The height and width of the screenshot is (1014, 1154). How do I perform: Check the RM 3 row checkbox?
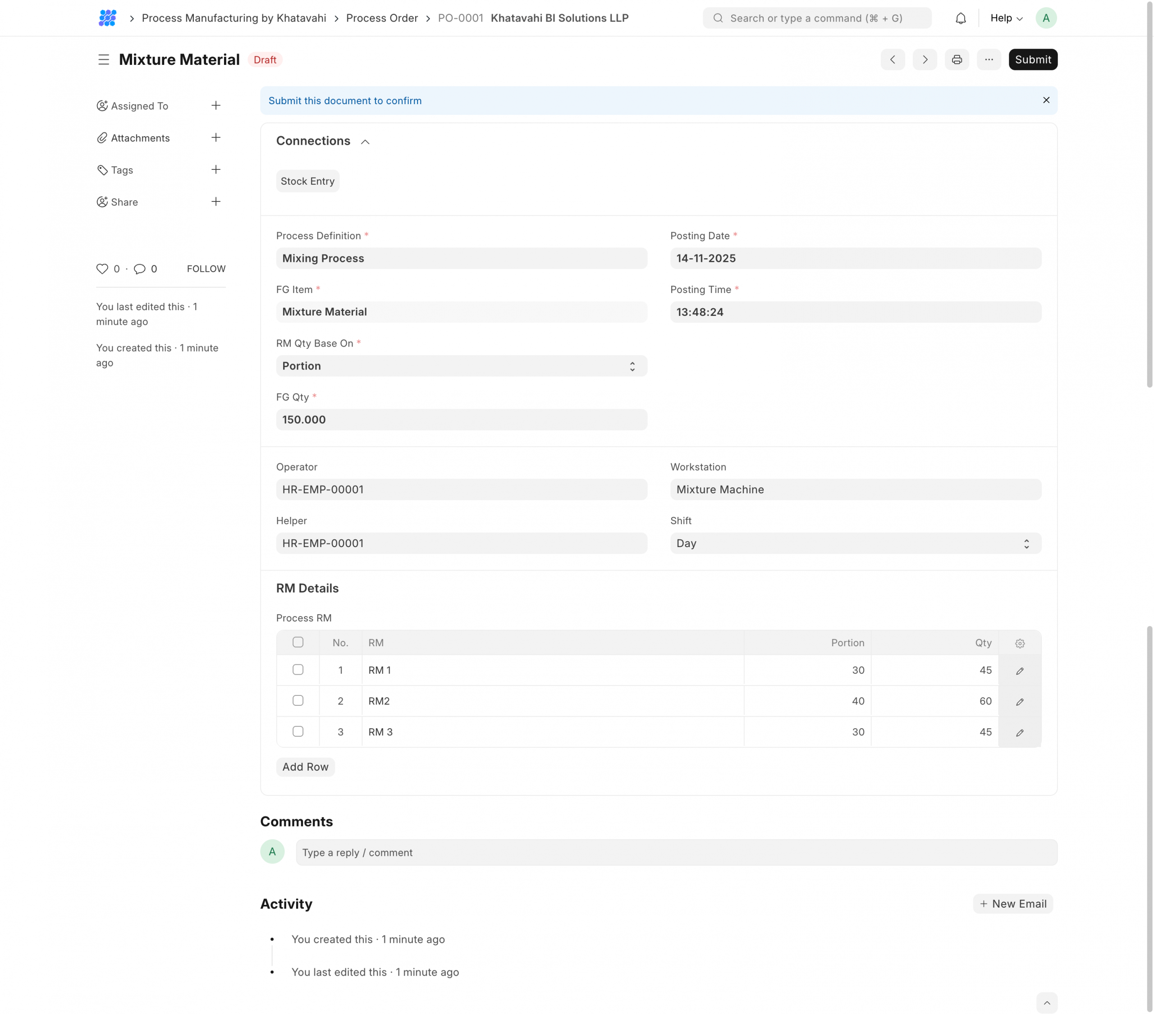click(298, 731)
